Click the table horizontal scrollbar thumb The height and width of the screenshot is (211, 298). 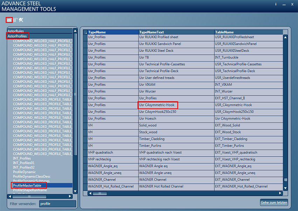[x=100, y=193]
